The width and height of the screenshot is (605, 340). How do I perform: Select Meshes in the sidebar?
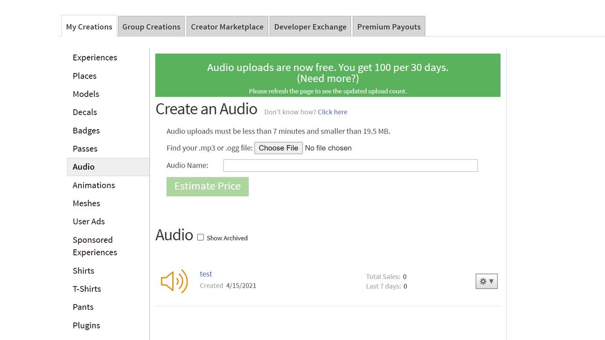[x=86, y=203]
